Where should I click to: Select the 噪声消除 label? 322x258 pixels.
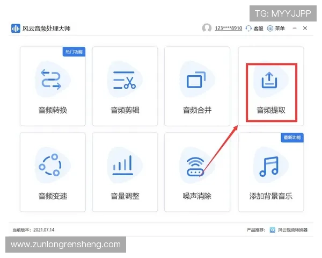coord(197,196)
